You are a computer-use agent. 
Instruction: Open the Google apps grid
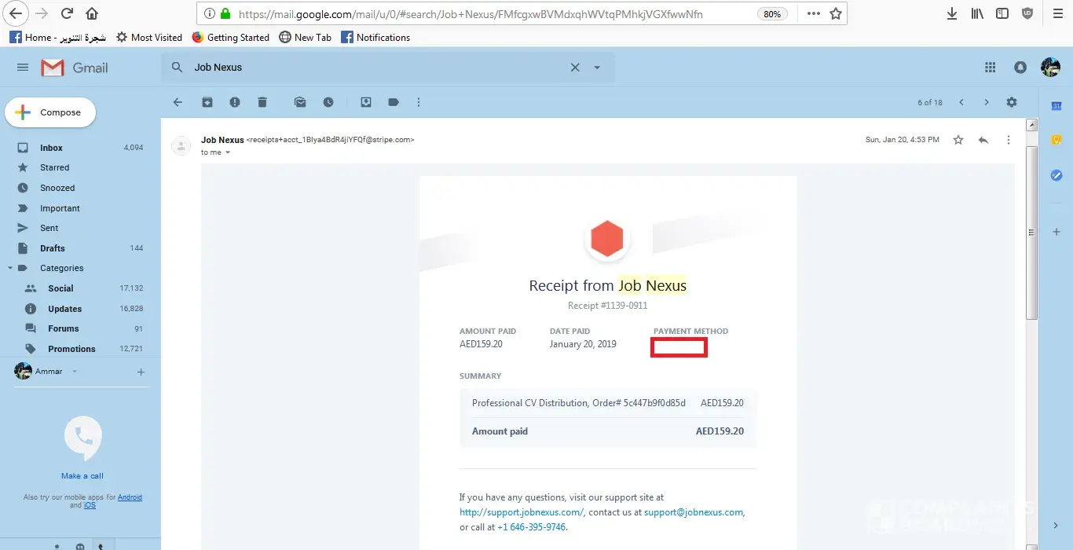990,68
